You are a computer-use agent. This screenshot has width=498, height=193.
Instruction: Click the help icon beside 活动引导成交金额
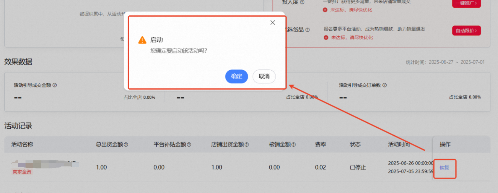click(x=55, y=85)
